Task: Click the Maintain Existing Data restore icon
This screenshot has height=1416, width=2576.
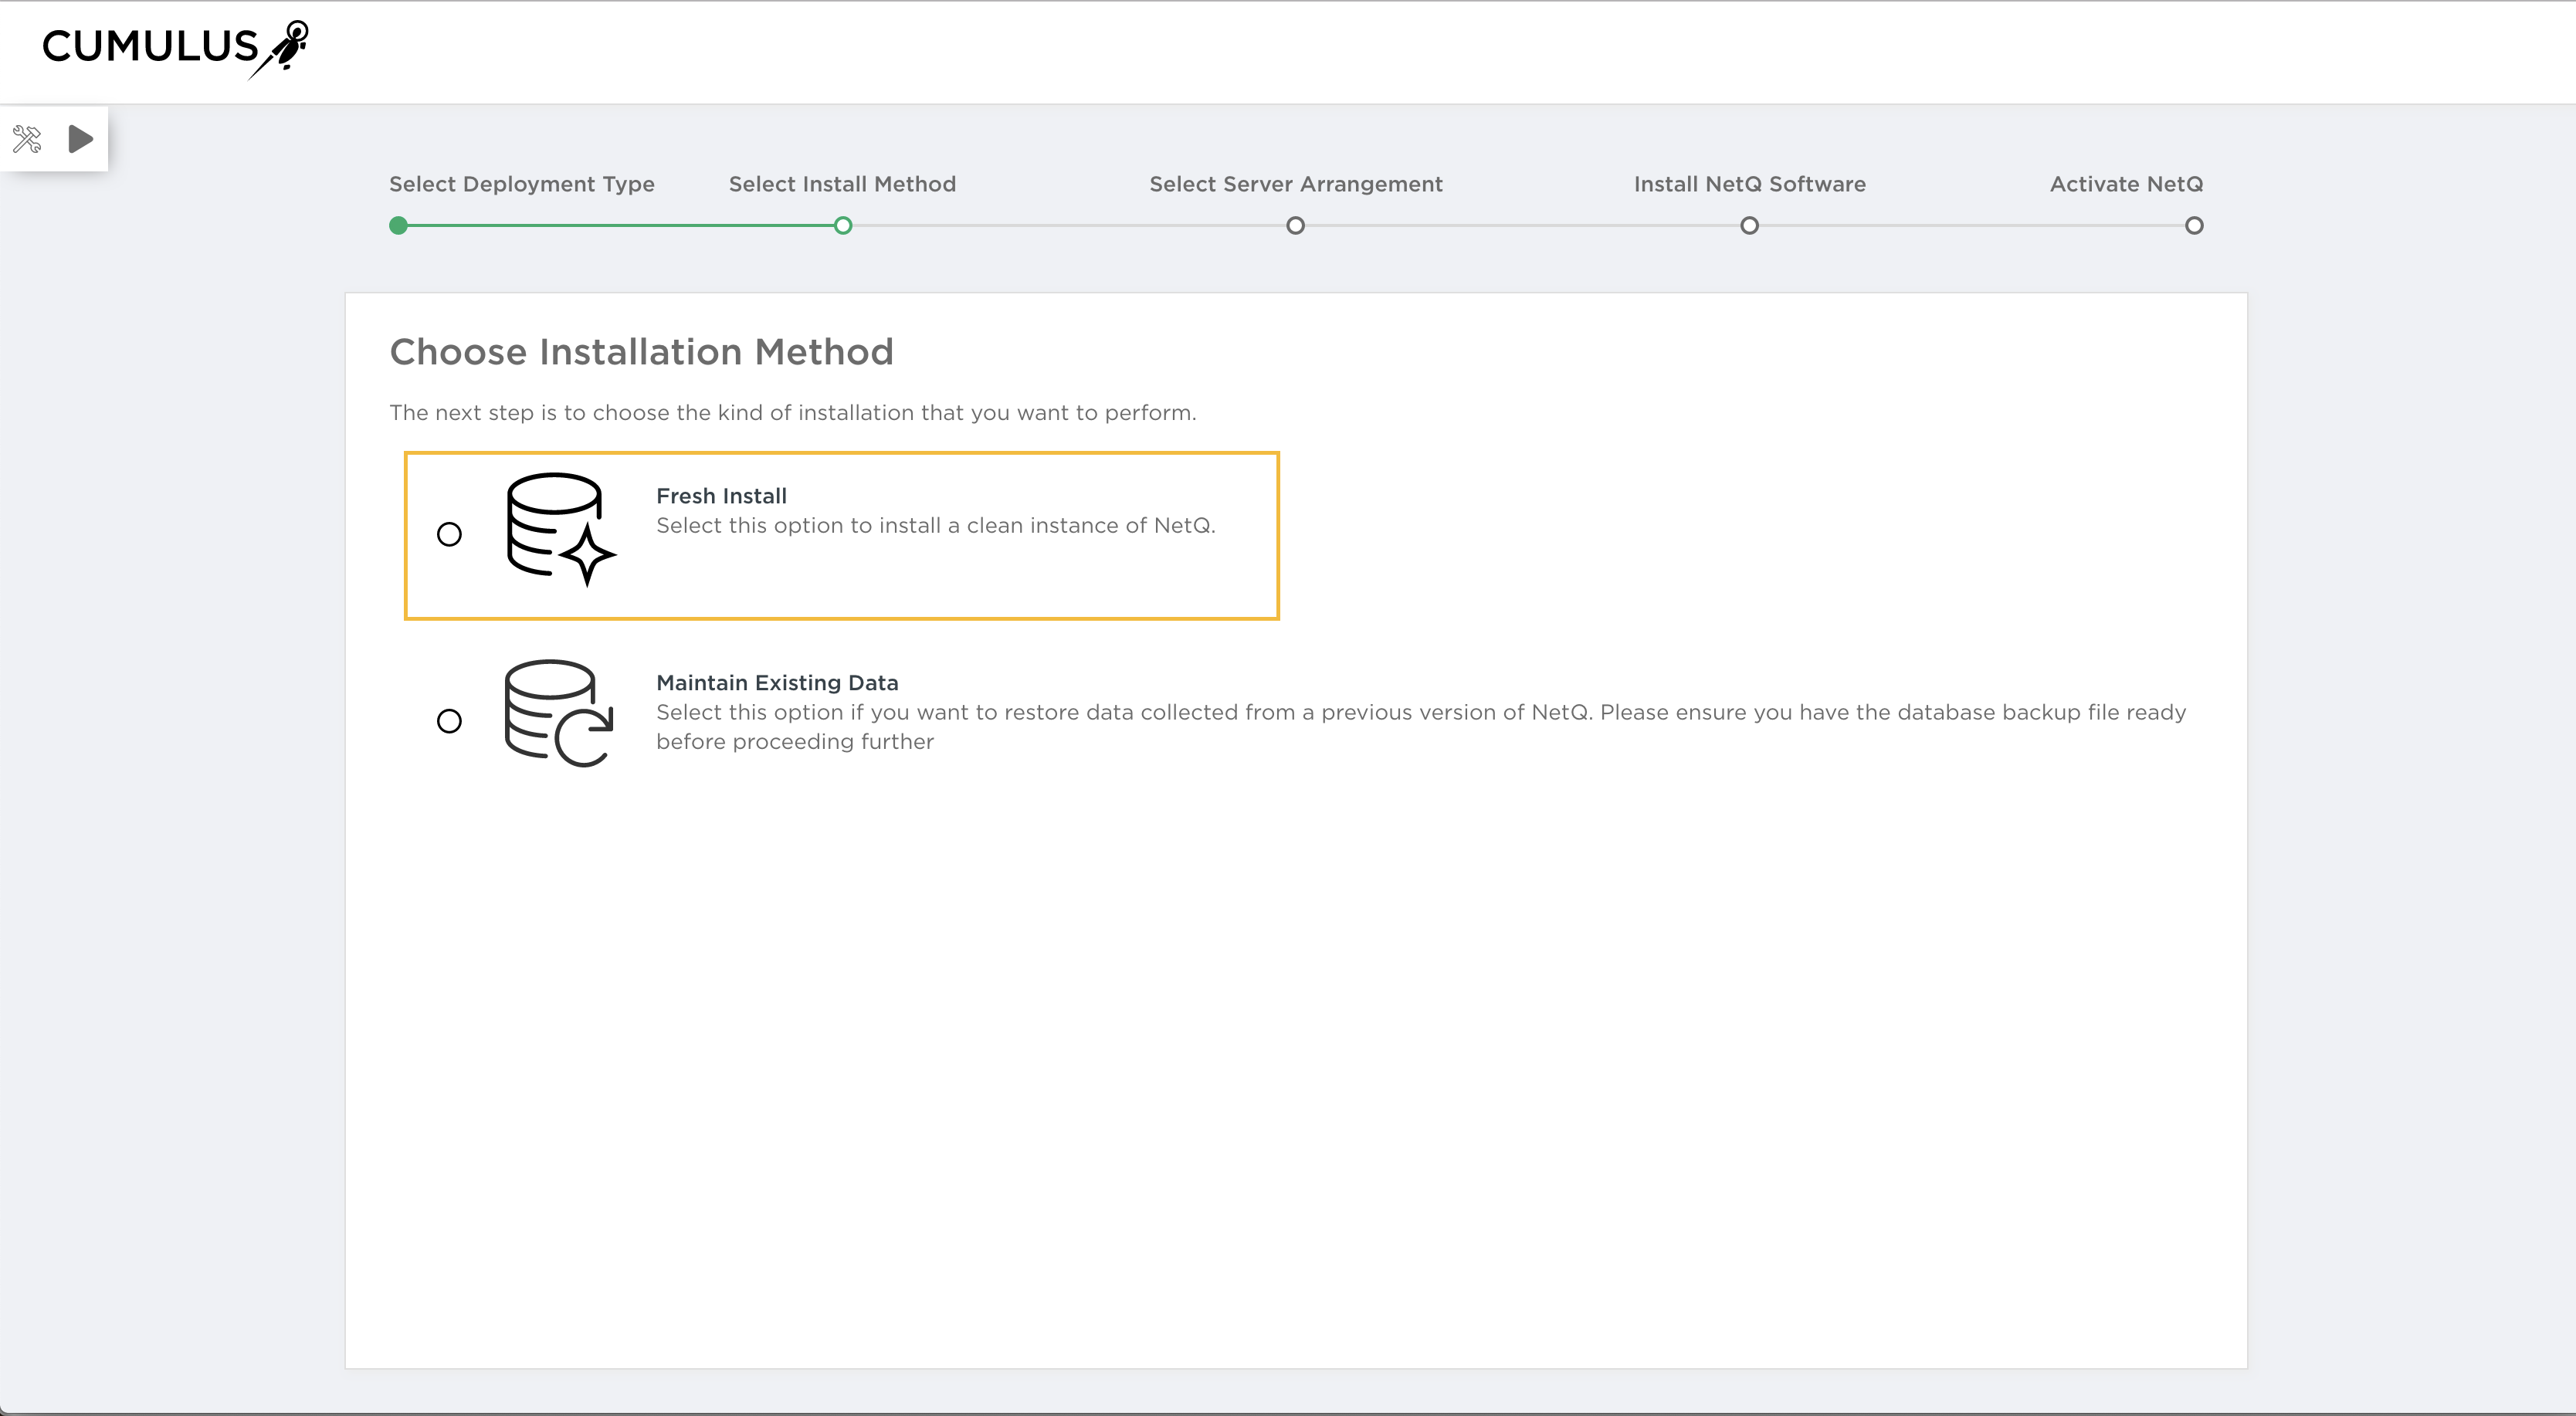Action: [x=557, y=713]
